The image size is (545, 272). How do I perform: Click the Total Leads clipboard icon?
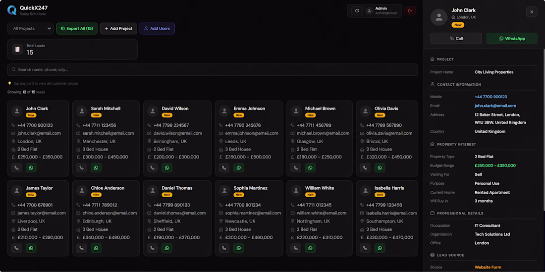click(17, 50)
